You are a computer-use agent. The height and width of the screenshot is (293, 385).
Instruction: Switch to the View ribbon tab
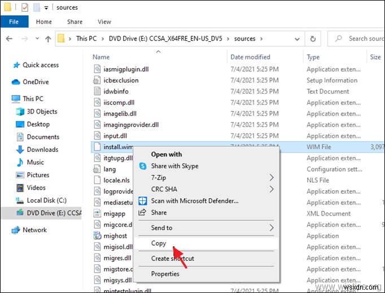point(104,21)
